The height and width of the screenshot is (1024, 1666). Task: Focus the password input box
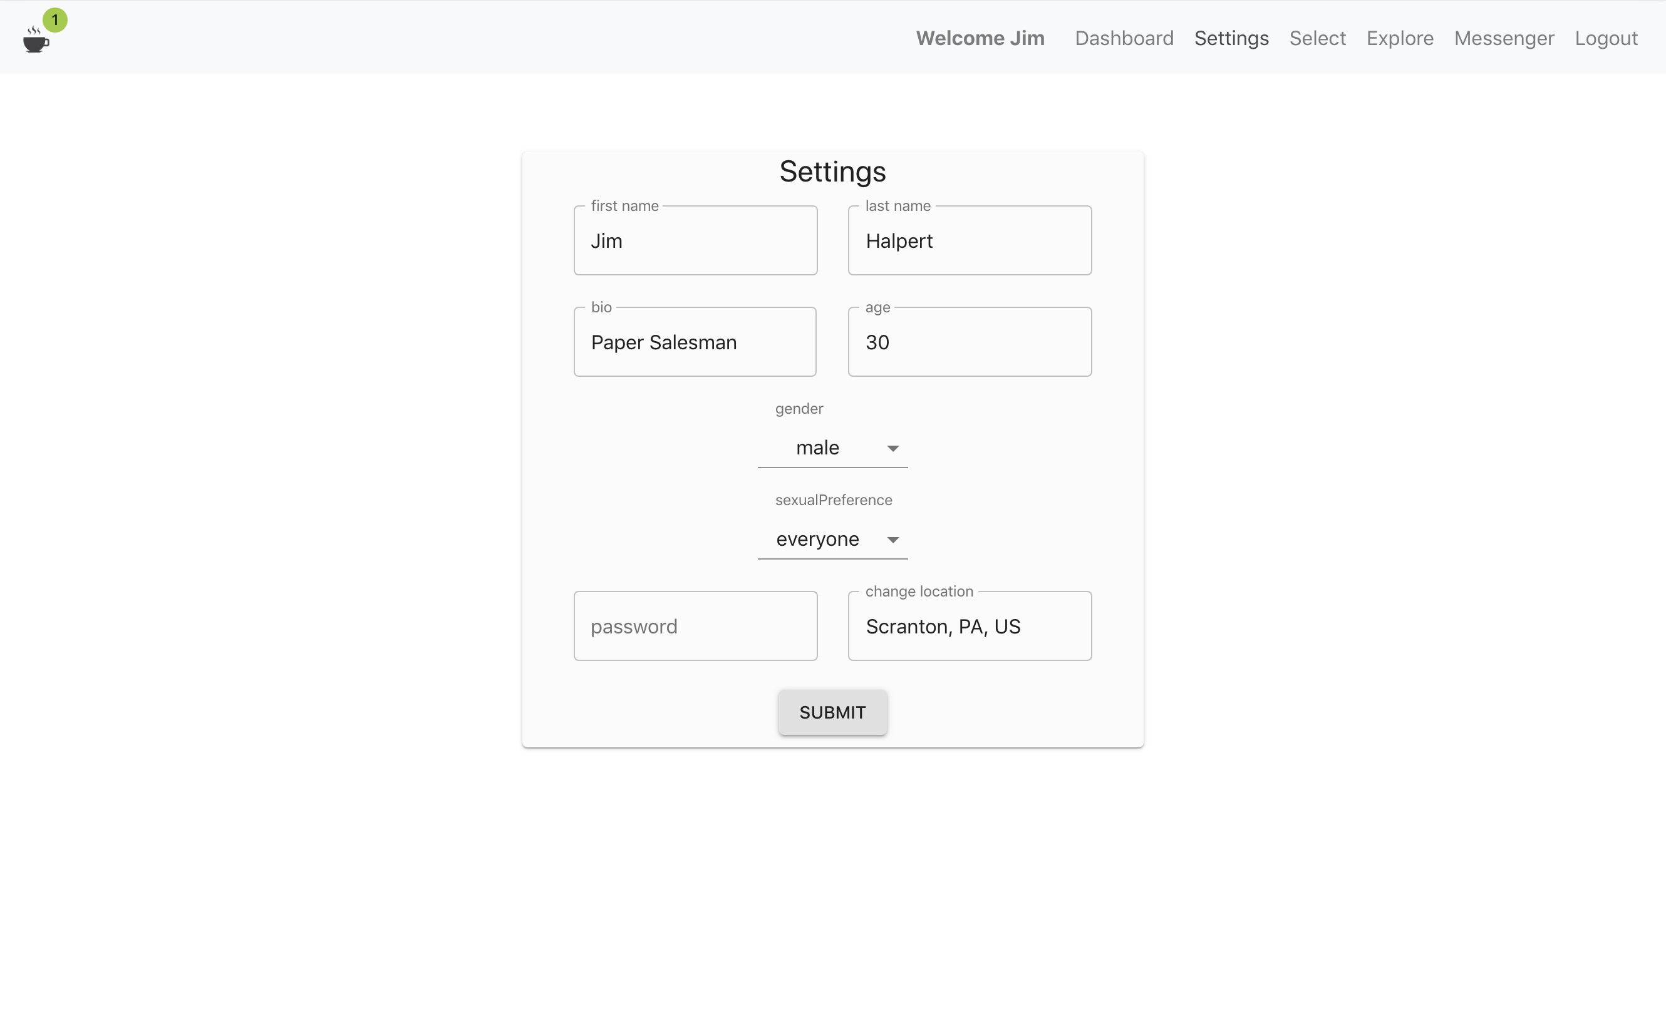point(695,627)
